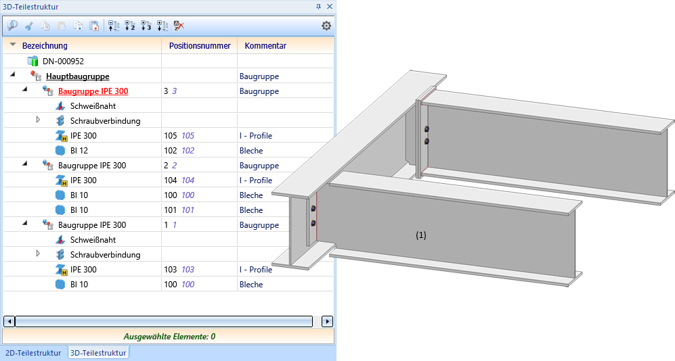This screenshot has height=361, width=675.
Task: Click the paste with red point icon
Action: pyautogui.click(x=94, y=26)
